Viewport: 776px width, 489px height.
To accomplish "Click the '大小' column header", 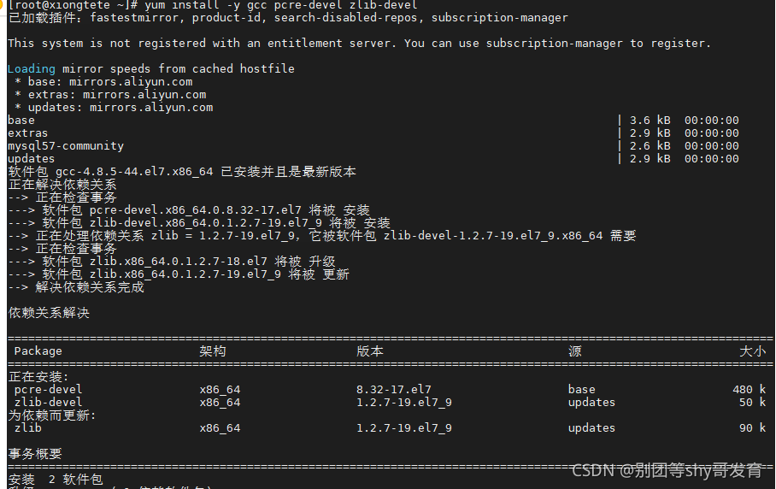I will (753, 351).
